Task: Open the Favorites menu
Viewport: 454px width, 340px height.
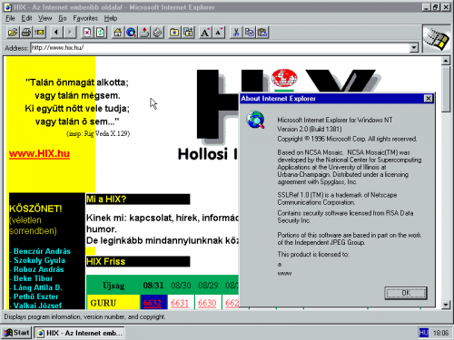Action: pos(85,18)
